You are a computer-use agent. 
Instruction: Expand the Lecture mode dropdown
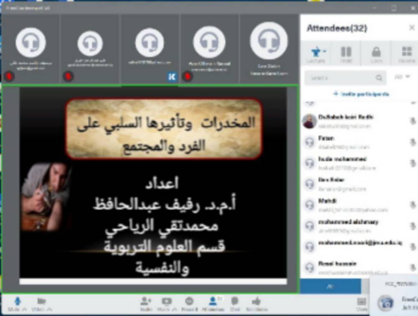click(x=324, y=51)
